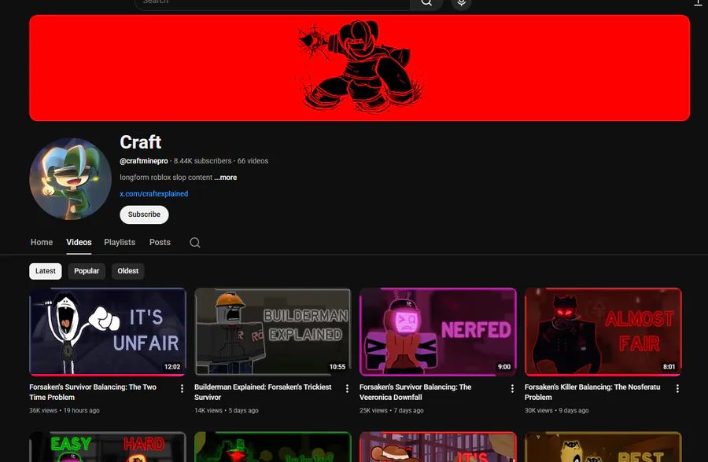Screen dimensions: 708x462
Task: Open the ALMOST FAIR video thumbnail
Action: tap(603, 332)
